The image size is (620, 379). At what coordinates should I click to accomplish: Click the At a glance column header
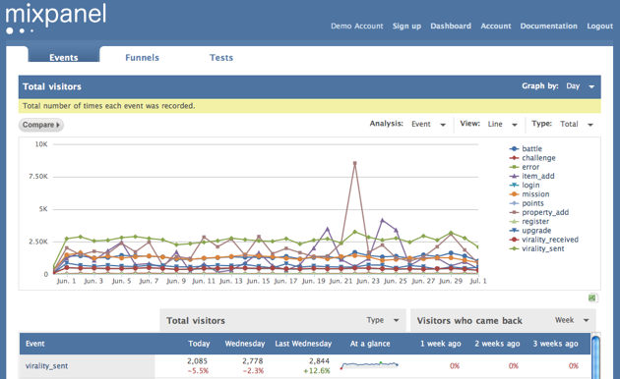click(370, 344)
